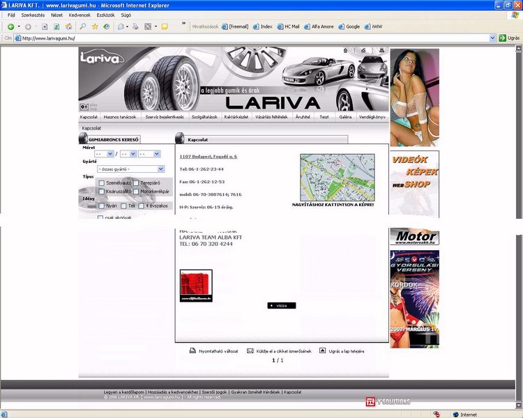Click the Y'Solutions logo in footer
This screenshot has width=523, height=418.
pos(388,402)
